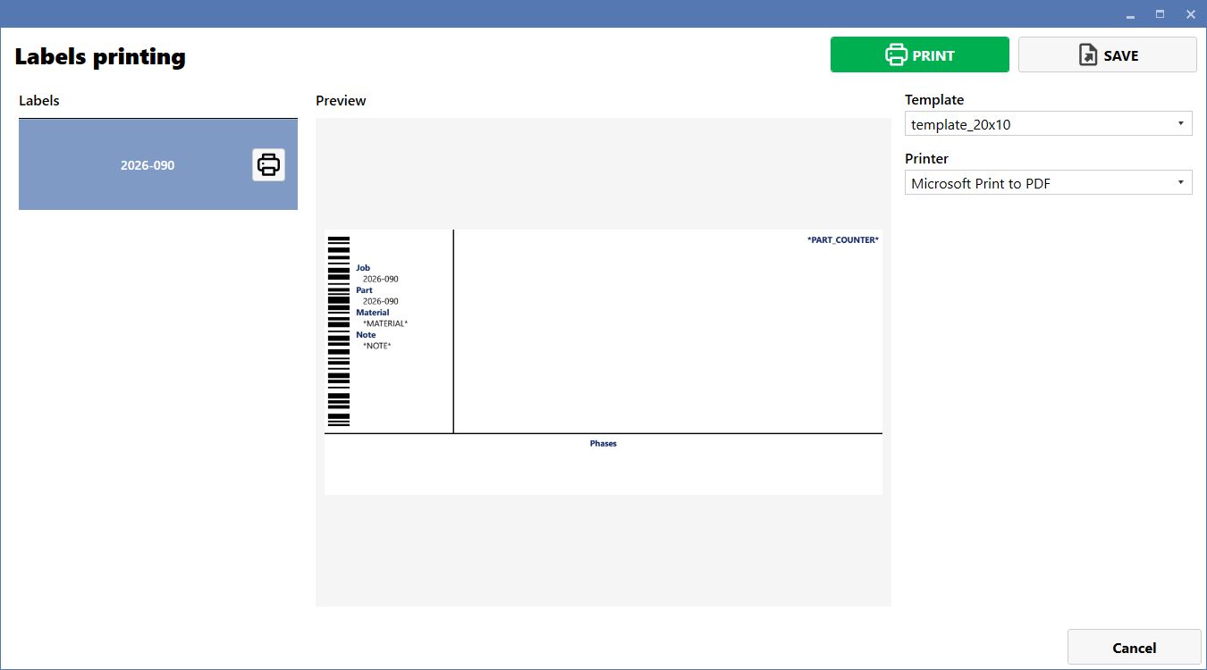Click the *MATERIAL* placeholder text
This screenshot has width=1207, height=670.
tap(385, 323)
